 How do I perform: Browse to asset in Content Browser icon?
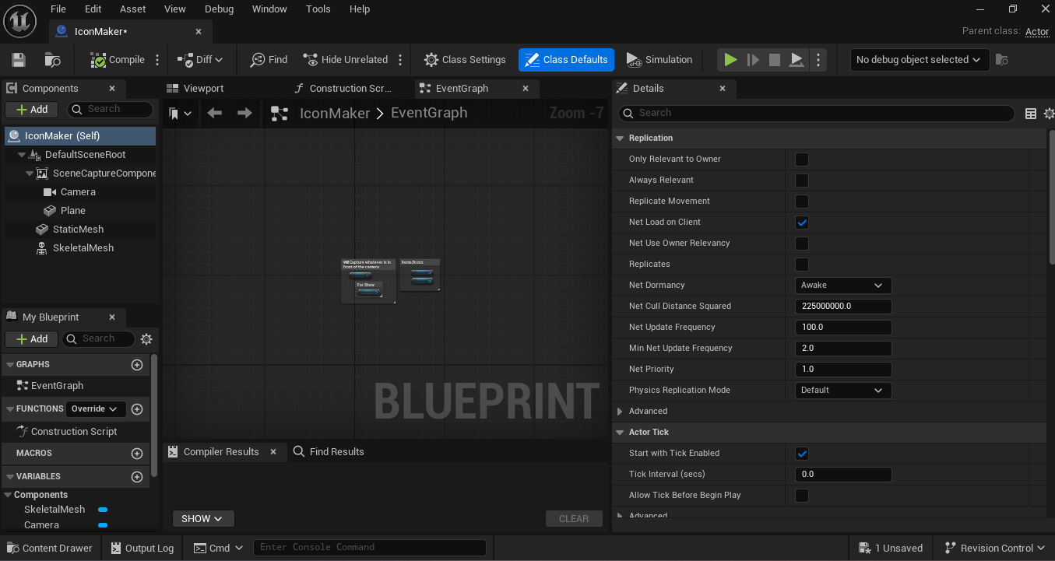pyautogui.click(x=53, y=60)
